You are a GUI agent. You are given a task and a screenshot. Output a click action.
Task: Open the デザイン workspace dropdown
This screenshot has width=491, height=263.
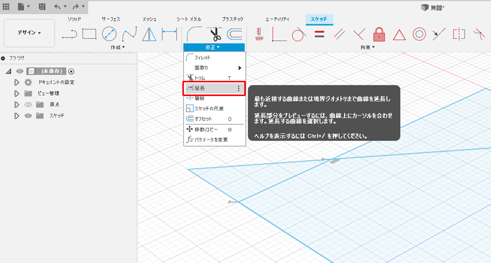[29, 33]
